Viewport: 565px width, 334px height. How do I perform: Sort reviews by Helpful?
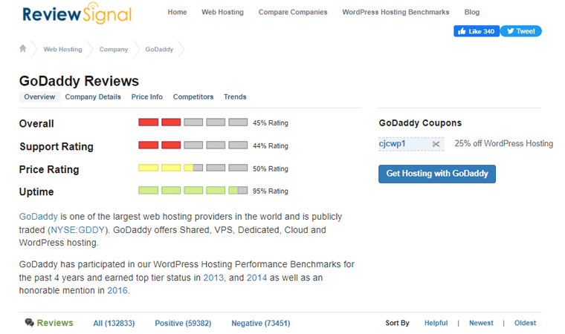[x=436, y=323]
